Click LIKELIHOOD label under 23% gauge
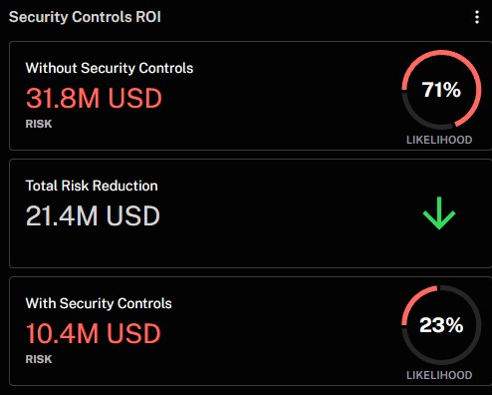The width and height of the screenshot is (492, 395). pos(439,375)
